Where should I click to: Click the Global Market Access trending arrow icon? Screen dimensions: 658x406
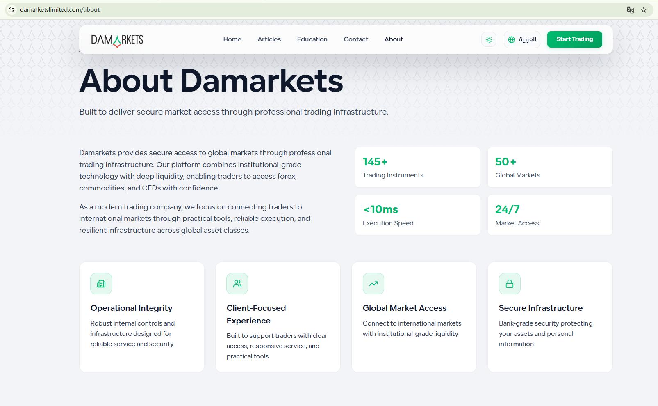(373, 284)
